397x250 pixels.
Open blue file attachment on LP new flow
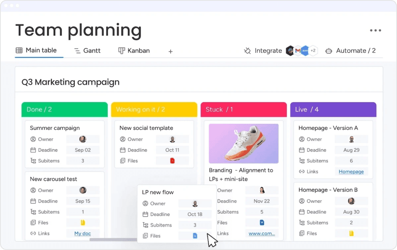tap(195, 236)
